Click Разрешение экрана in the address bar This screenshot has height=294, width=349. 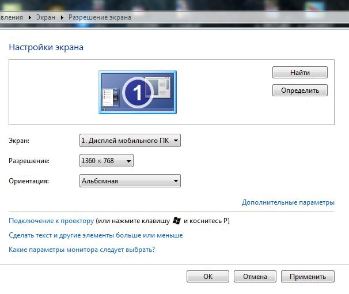[100, 17]
